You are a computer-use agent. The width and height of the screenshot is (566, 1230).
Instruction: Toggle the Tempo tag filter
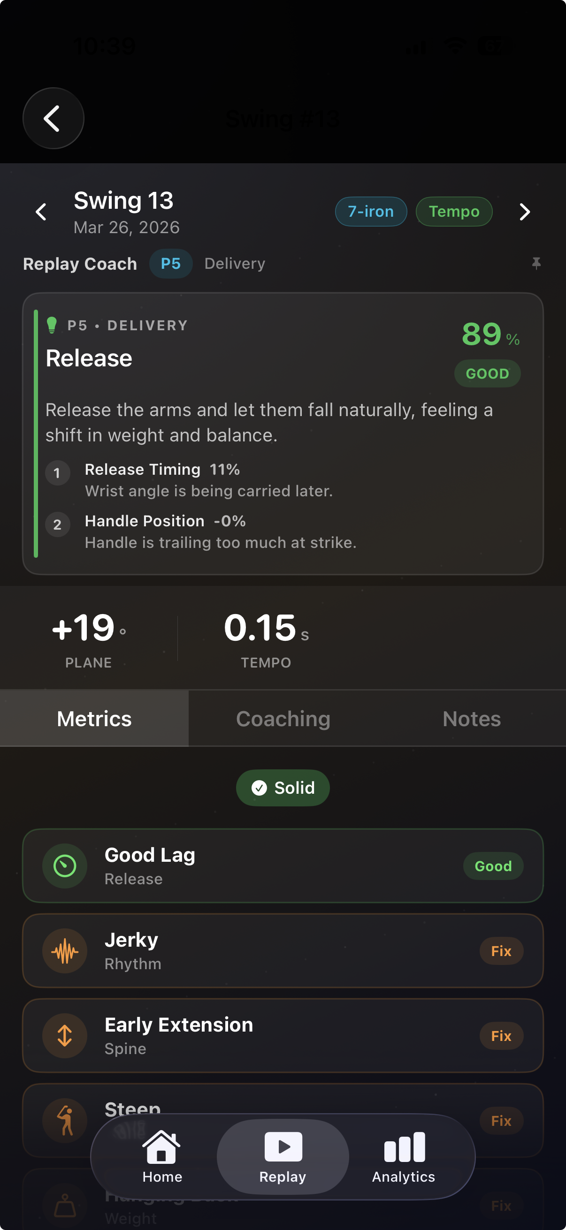(453, 212)
